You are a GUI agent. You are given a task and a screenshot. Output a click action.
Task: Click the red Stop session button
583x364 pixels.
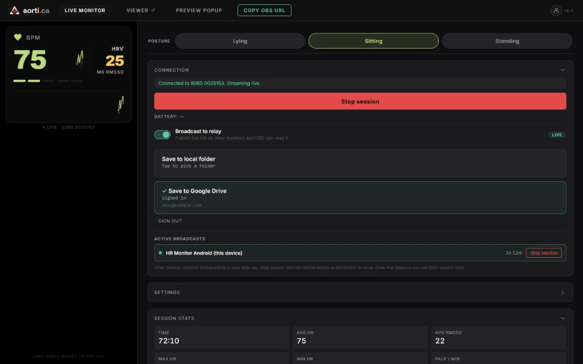360,101
